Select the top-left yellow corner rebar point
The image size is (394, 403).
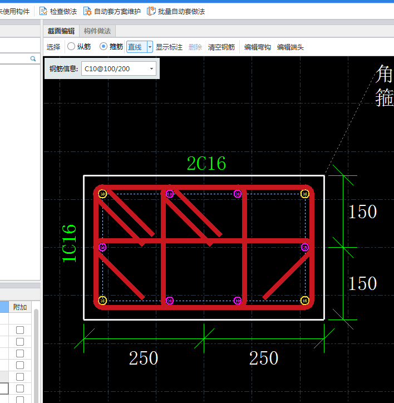pyautogui.click(x=102, y=194)
